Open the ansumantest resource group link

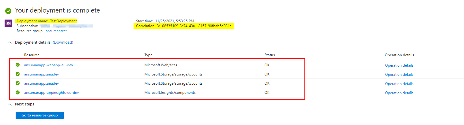click(x=56, y=31)
